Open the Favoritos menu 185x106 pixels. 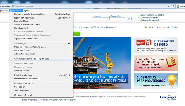point(4,10)
